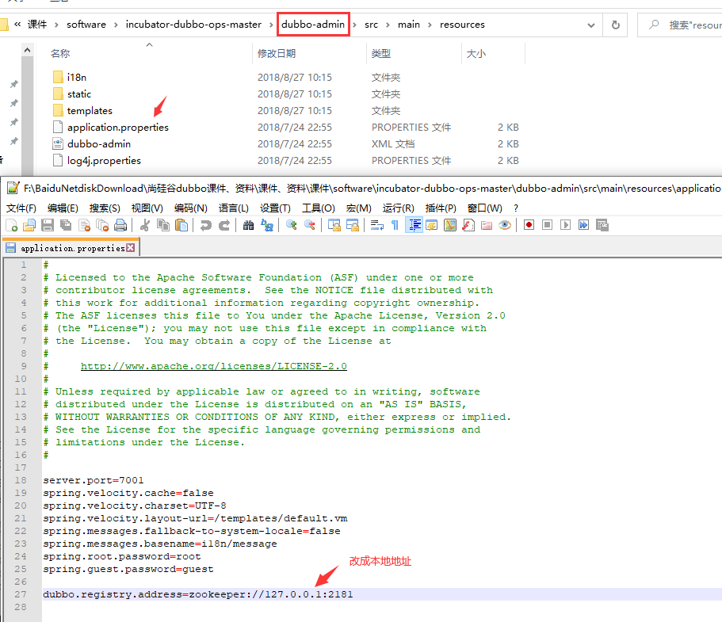Select log4j.properties file in Explorer
Image resolution: width=722 pixels, height=622 pixels.
pos(104,161)
